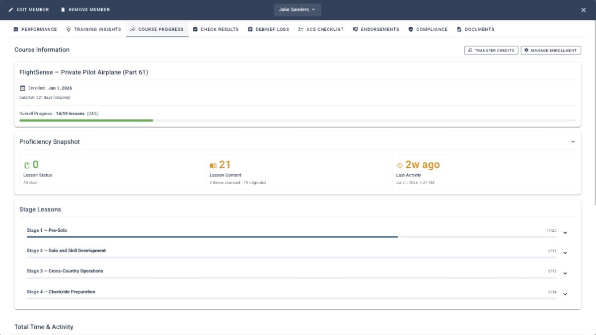Image resolution: width=596 pixels, height=335 pixels.
Task: Click the 'Course Information' heading
Action: click(42, 50)
